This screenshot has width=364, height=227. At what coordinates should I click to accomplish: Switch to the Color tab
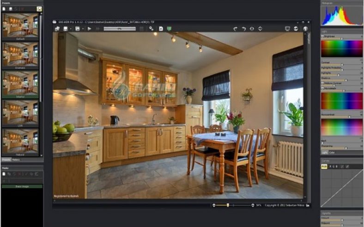332,153
